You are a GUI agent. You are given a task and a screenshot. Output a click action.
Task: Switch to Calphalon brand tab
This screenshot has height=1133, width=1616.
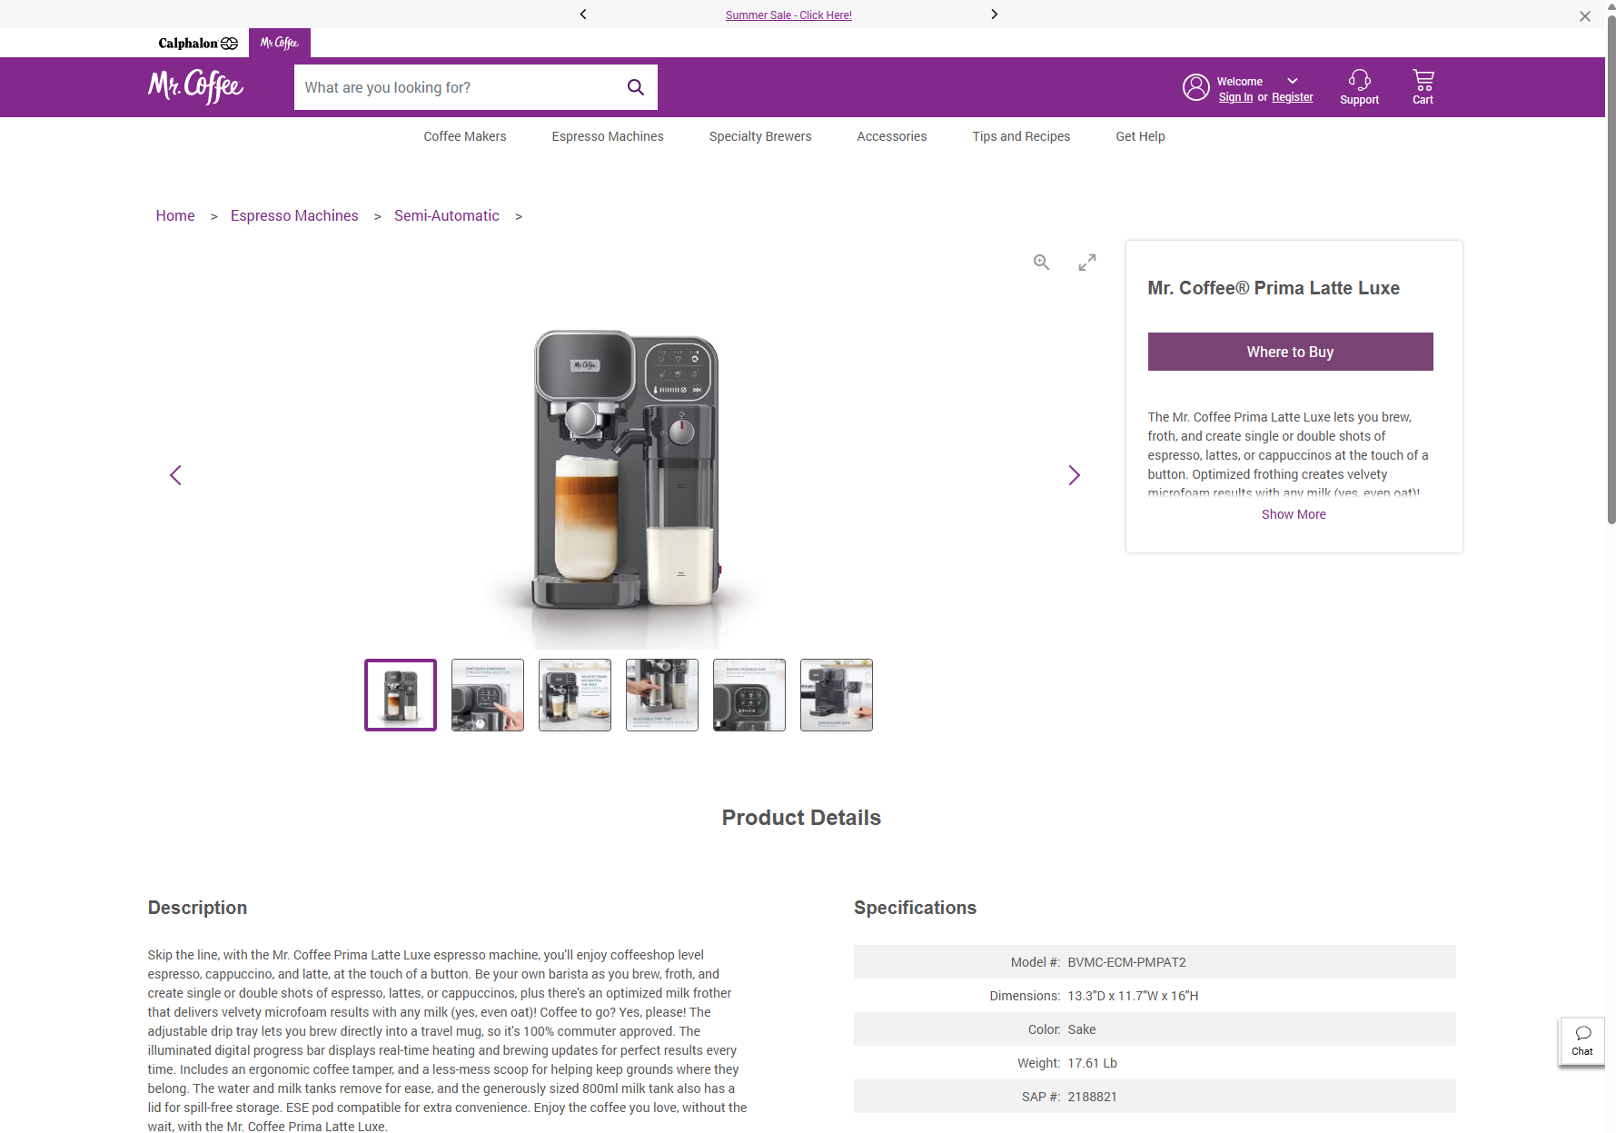point(198,43)
